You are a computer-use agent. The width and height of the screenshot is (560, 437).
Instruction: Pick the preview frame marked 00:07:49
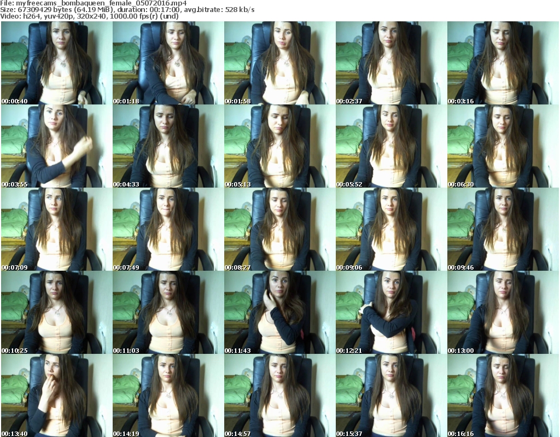(x=168, y=229)
